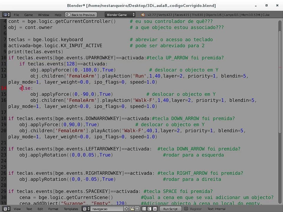Open the text editor type selector in the footer
This screenshot has width=283, height=212.
pyautogui.click(x=7, y=209)
